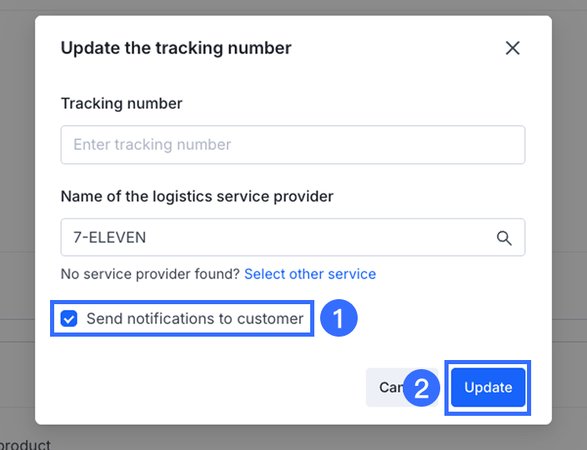Close the Update tracking number dialog
This screenshot has height=450, width=587.
(513, 48)
